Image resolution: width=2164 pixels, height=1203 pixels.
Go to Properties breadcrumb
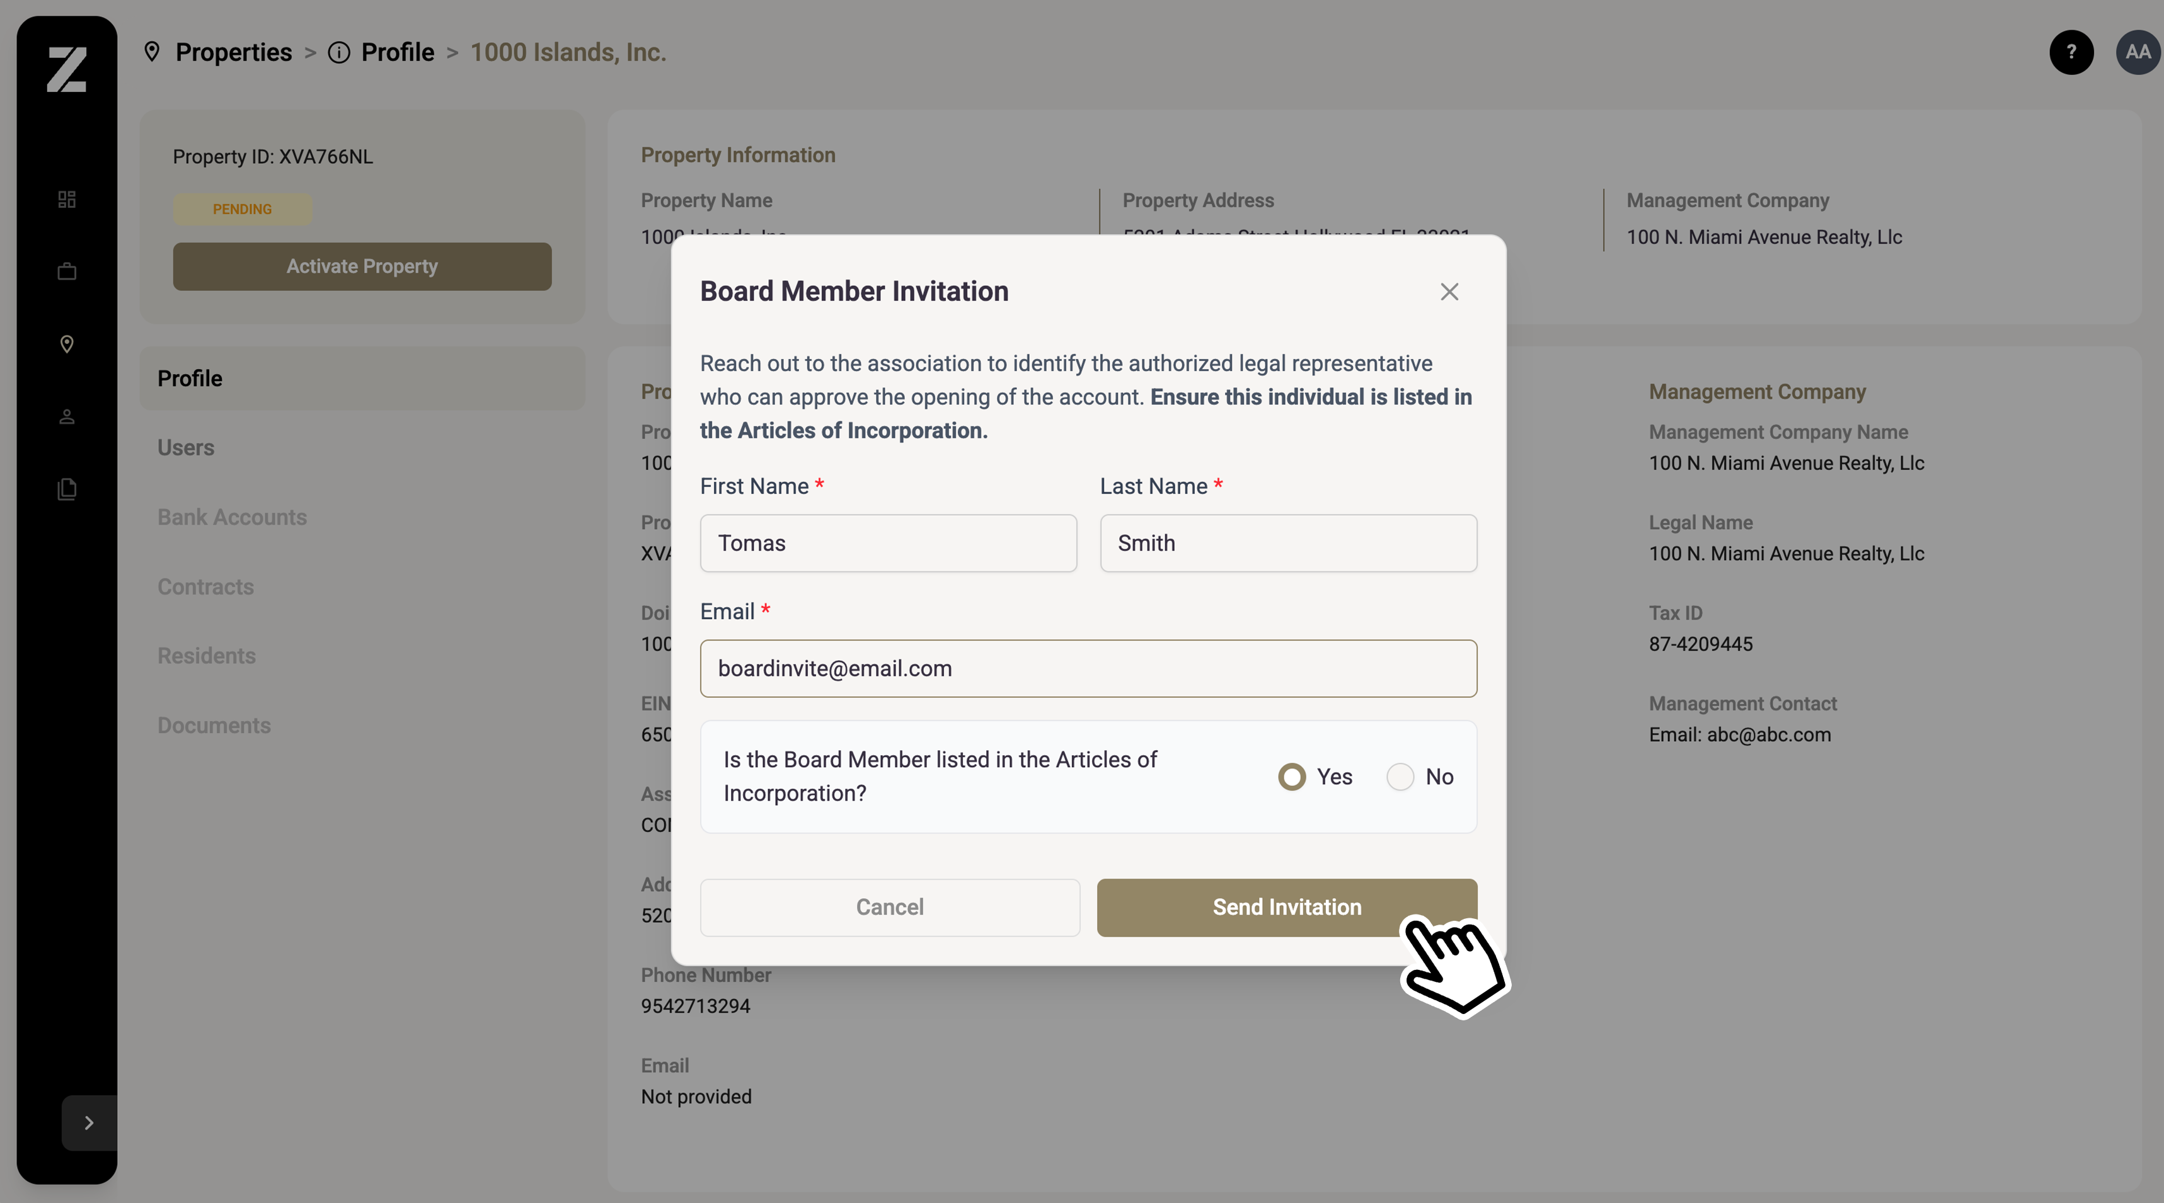(233, 52)
